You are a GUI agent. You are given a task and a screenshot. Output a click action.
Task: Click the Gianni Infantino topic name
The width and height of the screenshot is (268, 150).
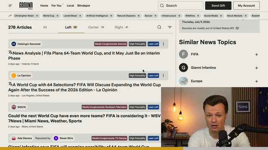(203, 67)
